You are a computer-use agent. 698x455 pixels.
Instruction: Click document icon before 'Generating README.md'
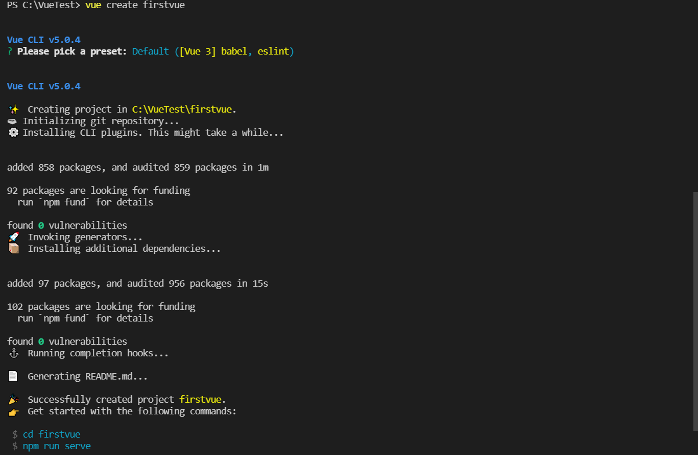[13, 376]
